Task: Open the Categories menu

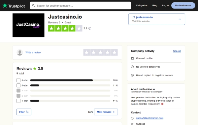Action: point(142,5)
